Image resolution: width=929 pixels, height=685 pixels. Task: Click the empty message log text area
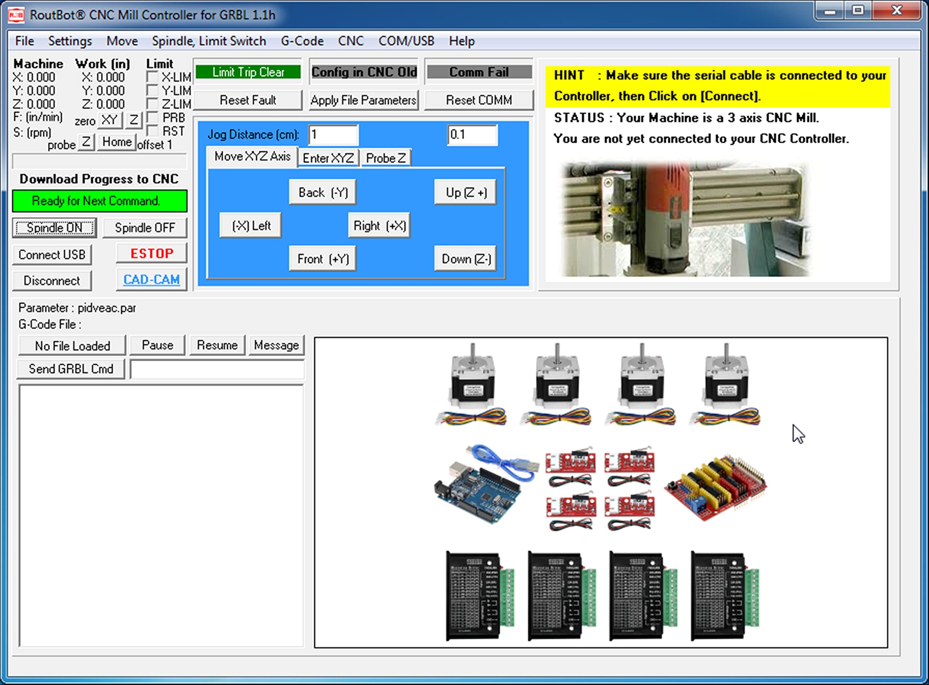tap(161, 516)
